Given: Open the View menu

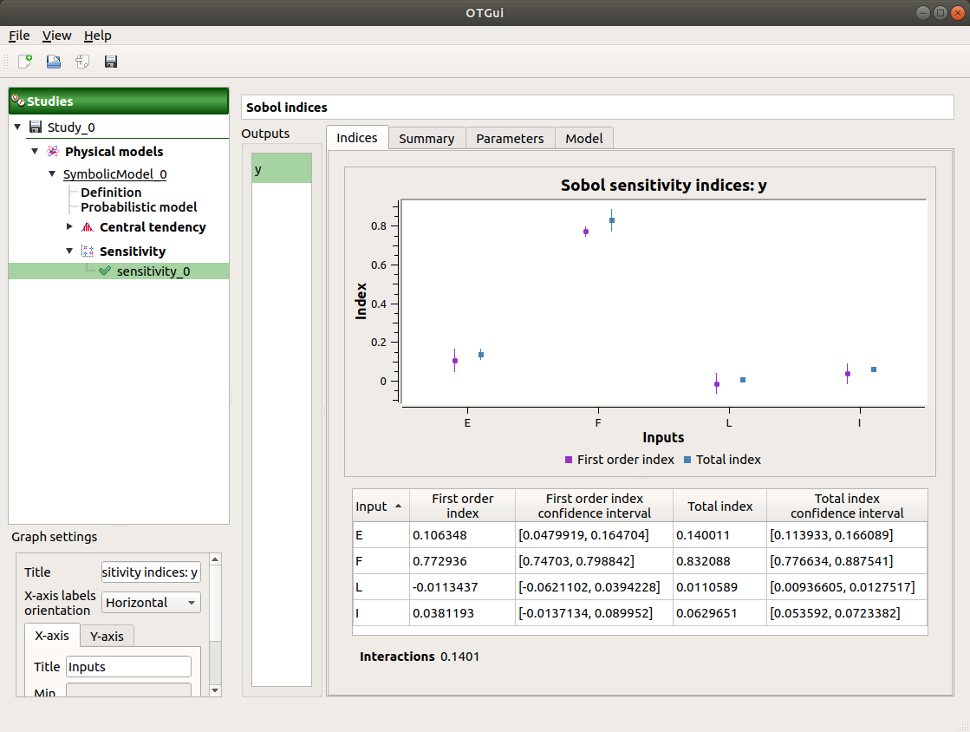Looking at the screenshot, I should [56, 36].
